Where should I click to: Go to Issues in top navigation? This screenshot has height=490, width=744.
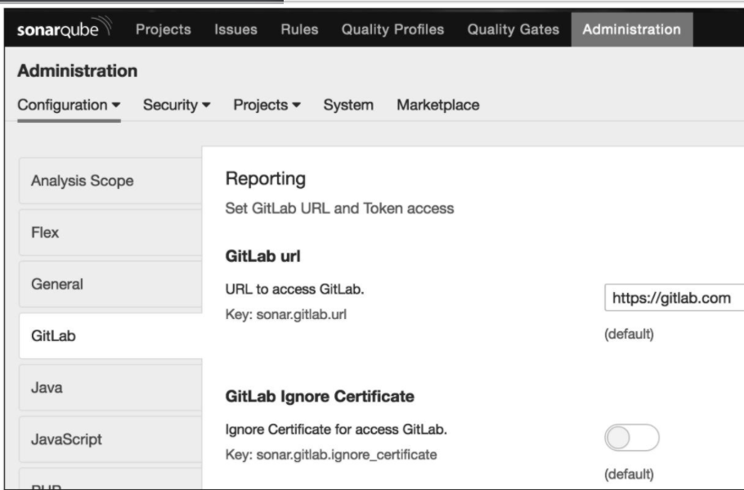coord(235,29)
